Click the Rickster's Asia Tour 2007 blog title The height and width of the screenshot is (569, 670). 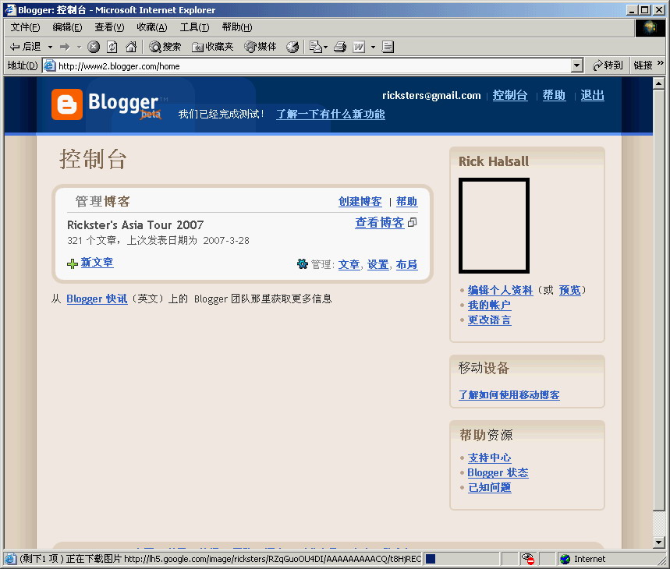(x=136, y=225)
